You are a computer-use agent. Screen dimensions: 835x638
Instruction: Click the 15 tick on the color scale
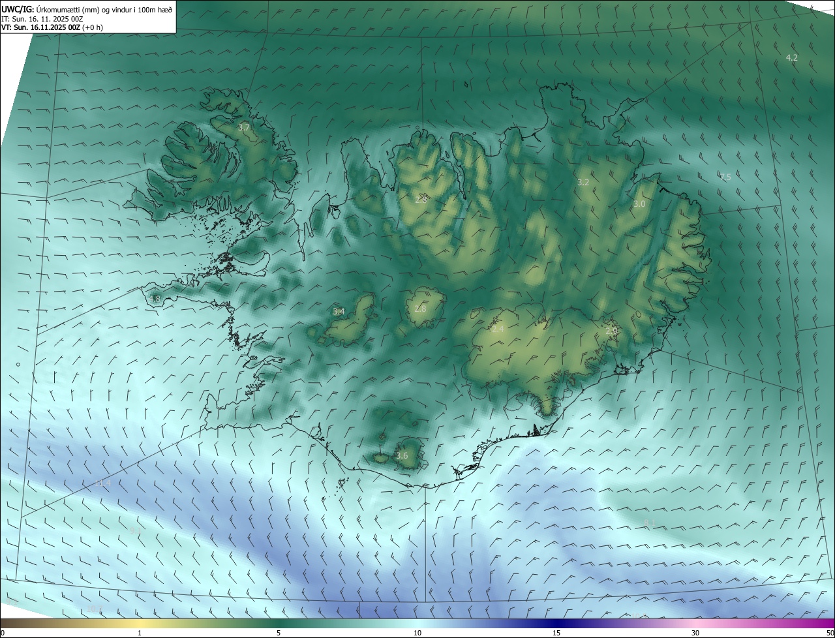tap(556, 633)
